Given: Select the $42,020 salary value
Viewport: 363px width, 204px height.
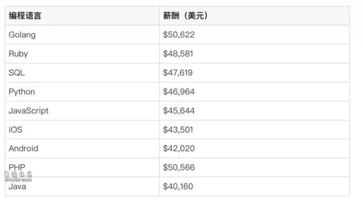Looking at the screenshot, I should pos(179,148).
